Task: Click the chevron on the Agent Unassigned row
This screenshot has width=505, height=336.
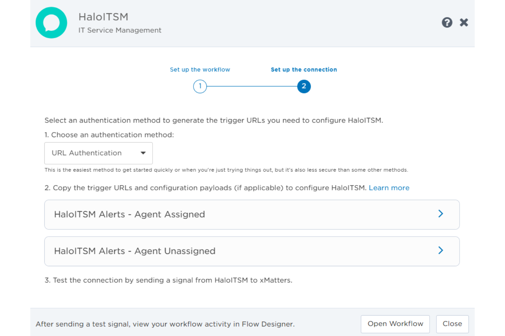Action: (x=441, y=251)
